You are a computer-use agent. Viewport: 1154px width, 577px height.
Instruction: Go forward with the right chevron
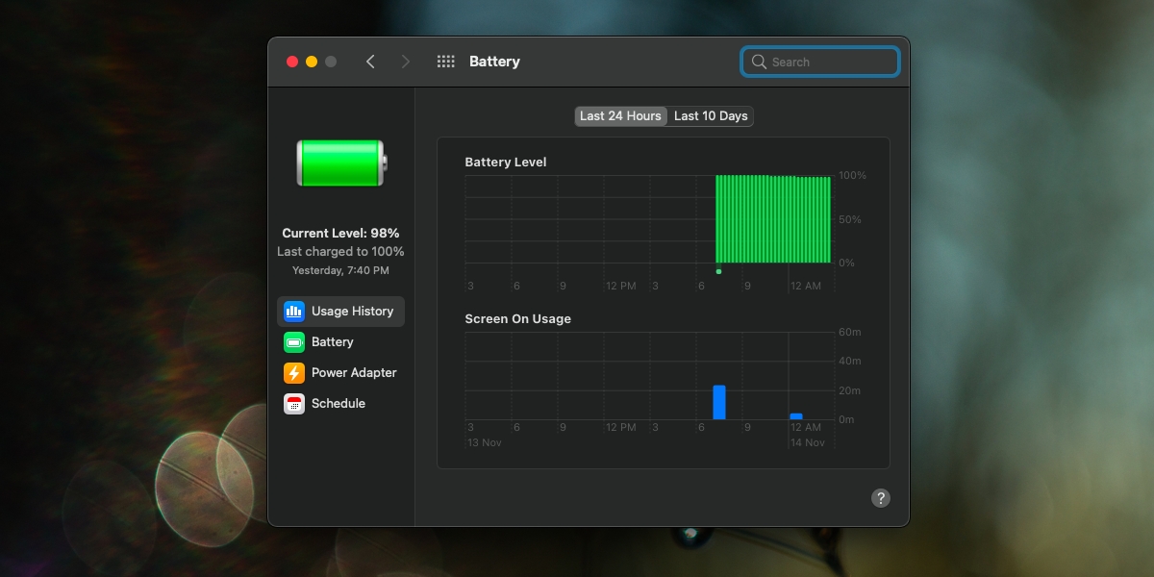[x=406, y=62]
